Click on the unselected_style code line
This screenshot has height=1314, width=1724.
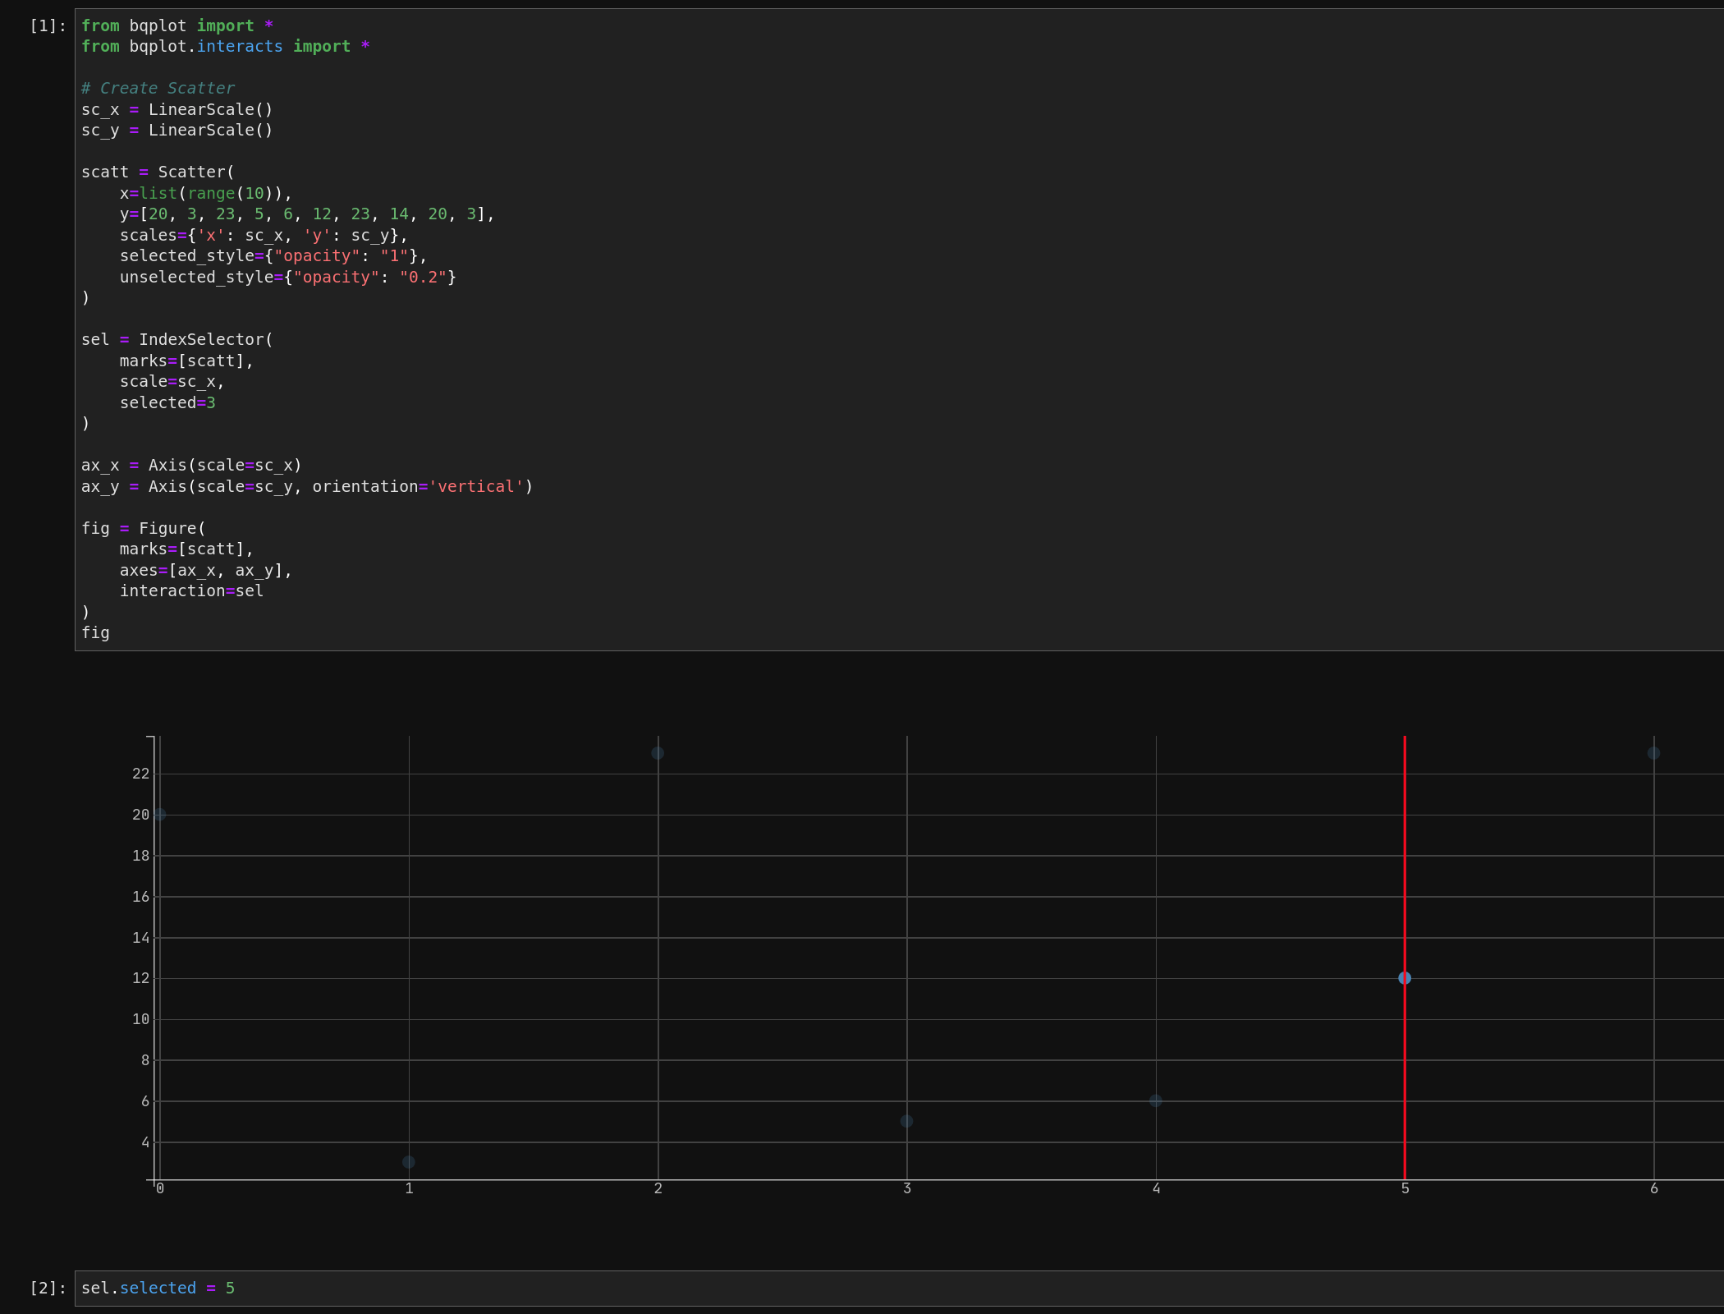click(287, 278)
